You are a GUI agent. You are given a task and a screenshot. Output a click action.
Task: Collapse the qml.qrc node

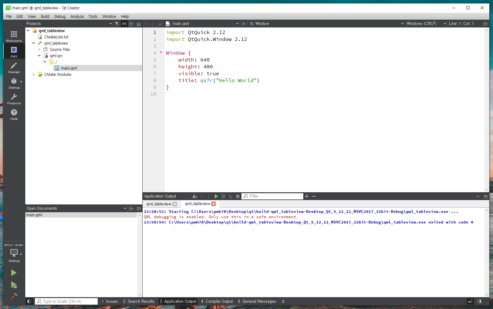click(39, 56)
